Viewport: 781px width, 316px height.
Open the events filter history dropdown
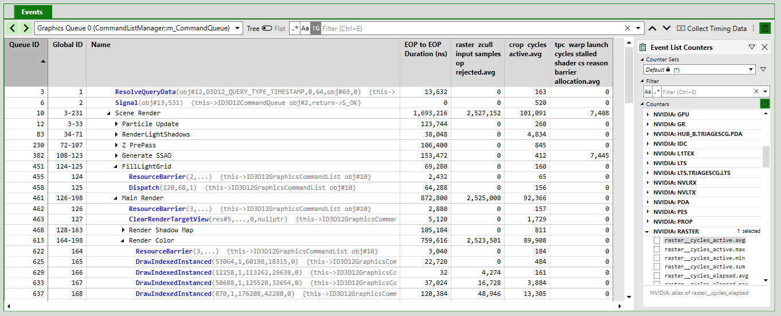coord(638,28)
